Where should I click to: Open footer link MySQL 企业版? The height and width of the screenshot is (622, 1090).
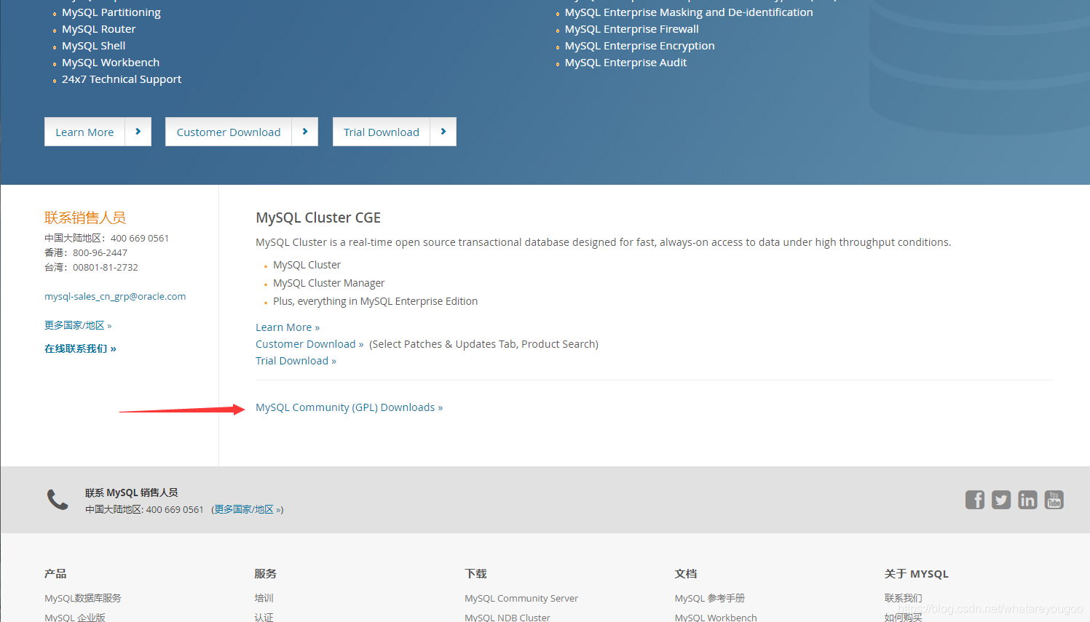point(75,617)
